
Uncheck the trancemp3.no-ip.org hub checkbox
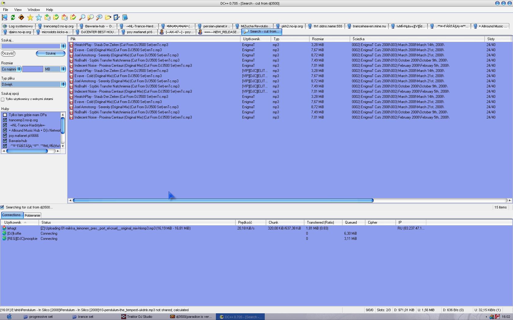(x=5, y=120)
